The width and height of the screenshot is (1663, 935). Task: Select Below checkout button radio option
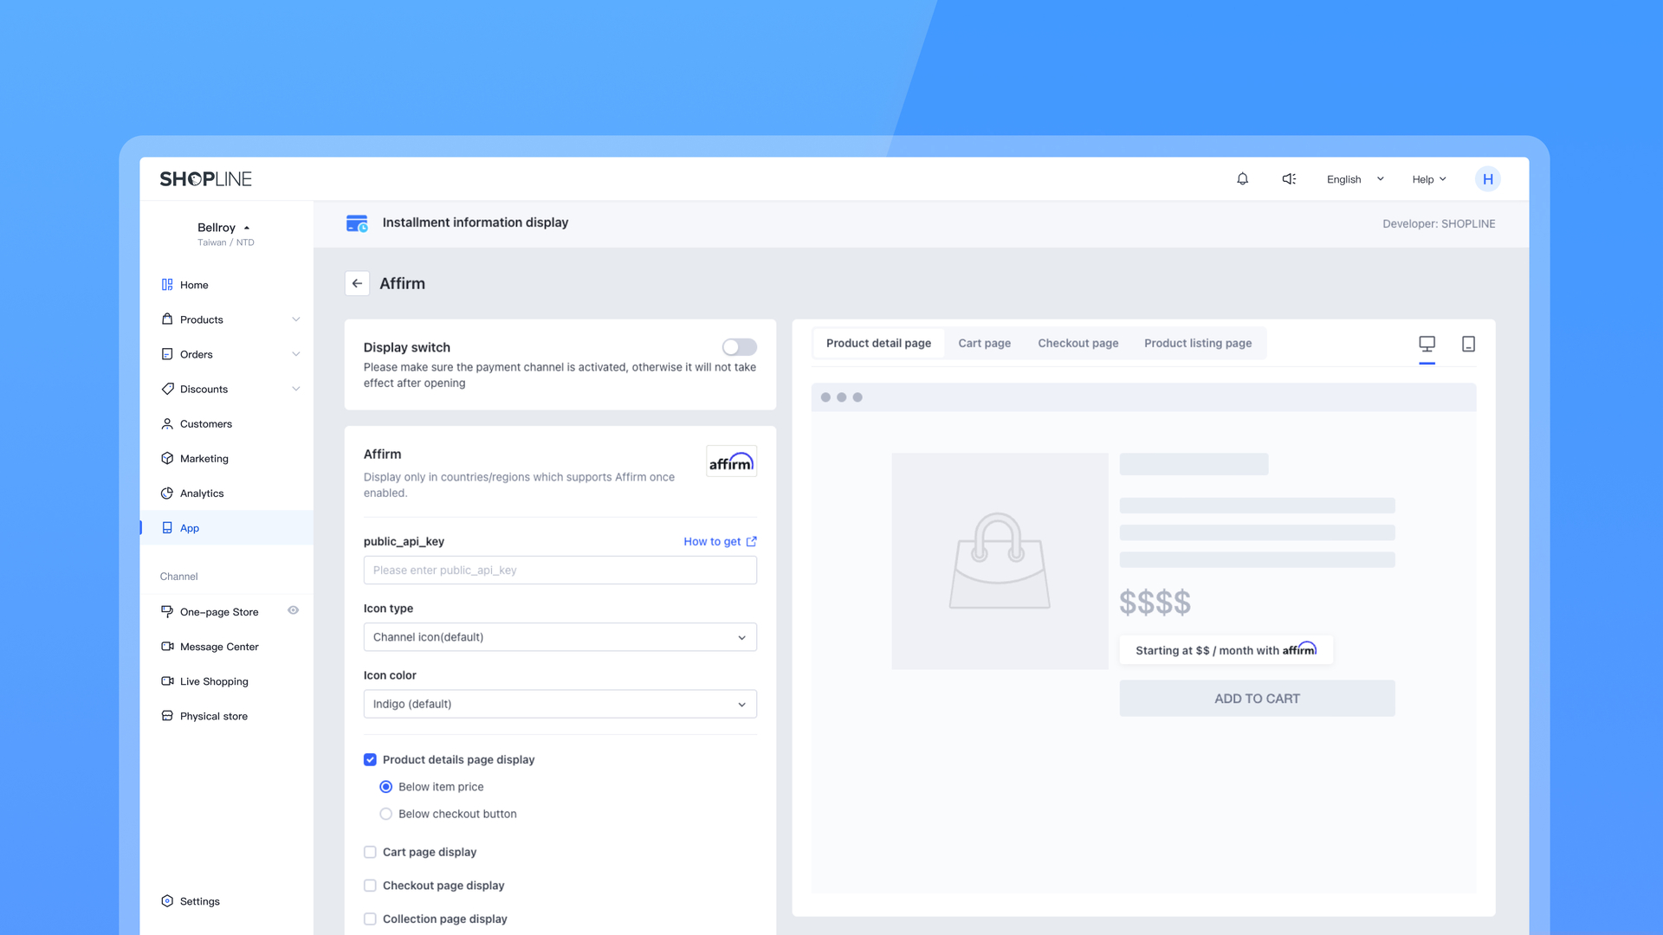386,814
